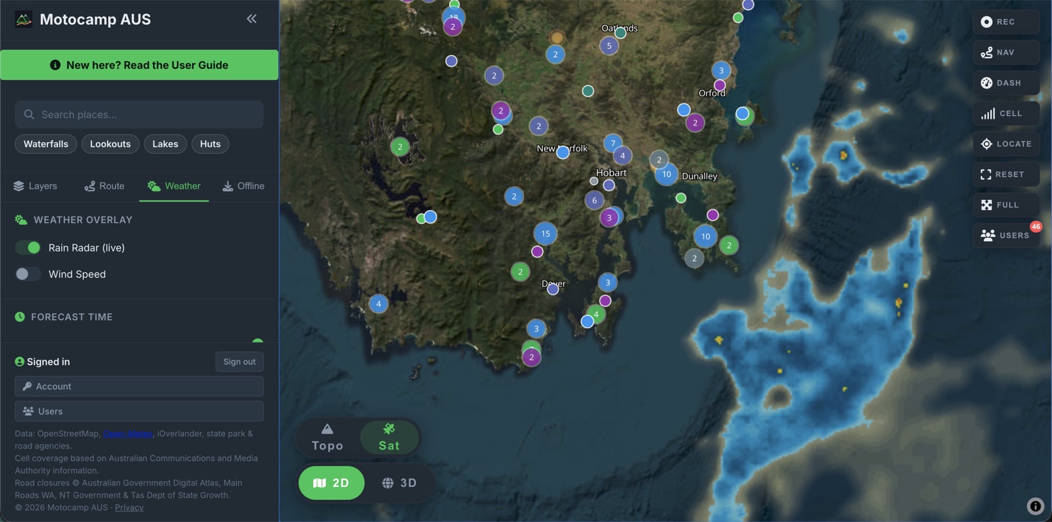Click the New Norfolk map label
This screenshot has width=1052, height=522.
pos(562,148)
